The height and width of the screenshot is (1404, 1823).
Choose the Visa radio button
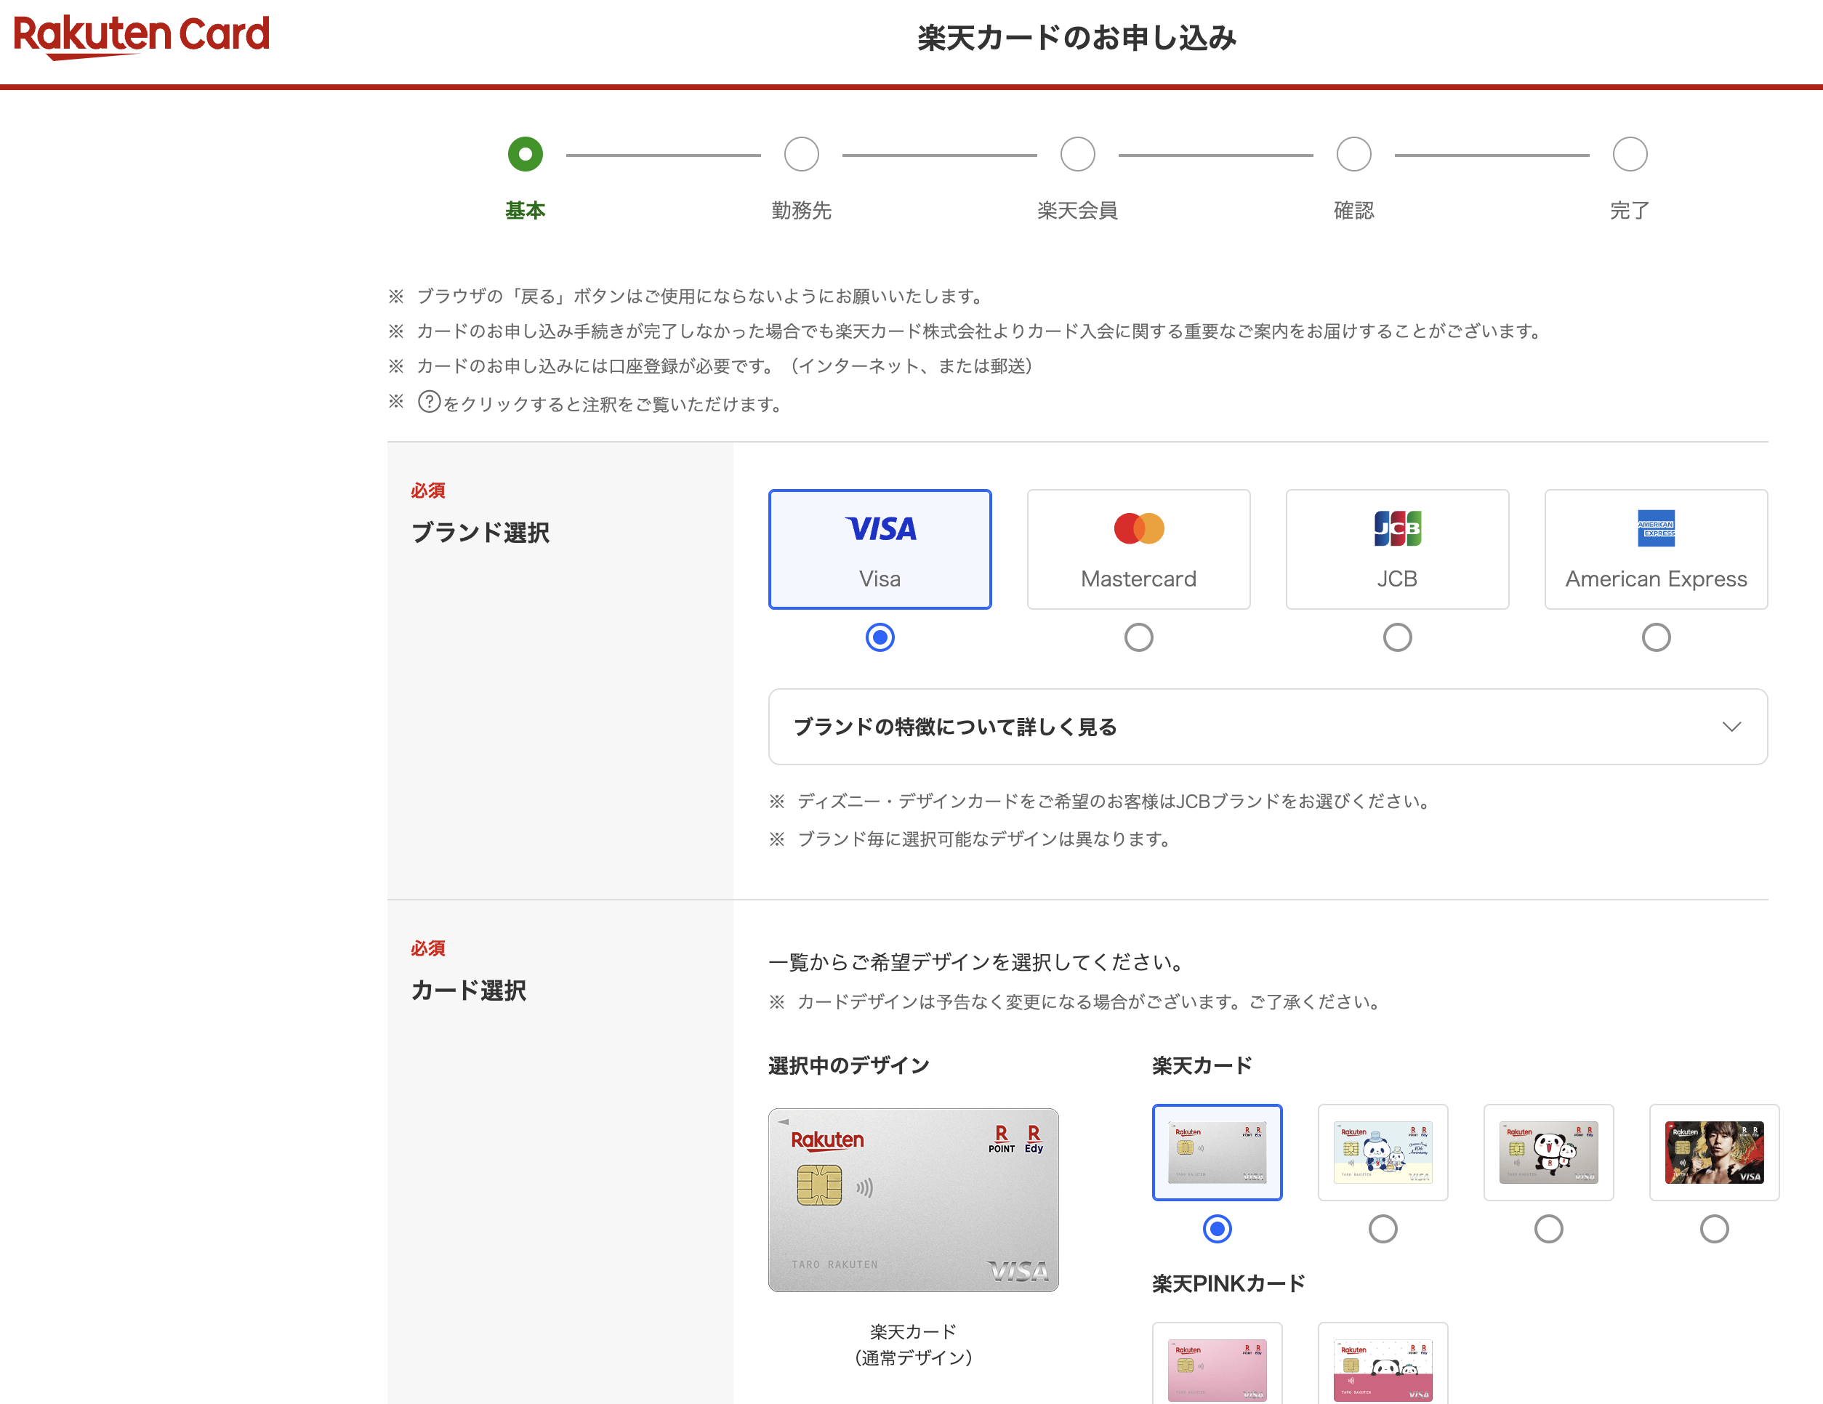point(880,638)
